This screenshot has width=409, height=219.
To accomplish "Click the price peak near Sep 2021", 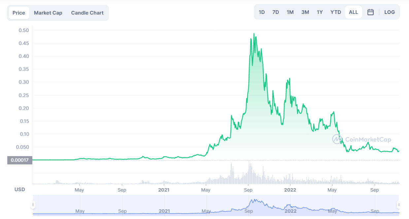I will click(x=254, y=34).
